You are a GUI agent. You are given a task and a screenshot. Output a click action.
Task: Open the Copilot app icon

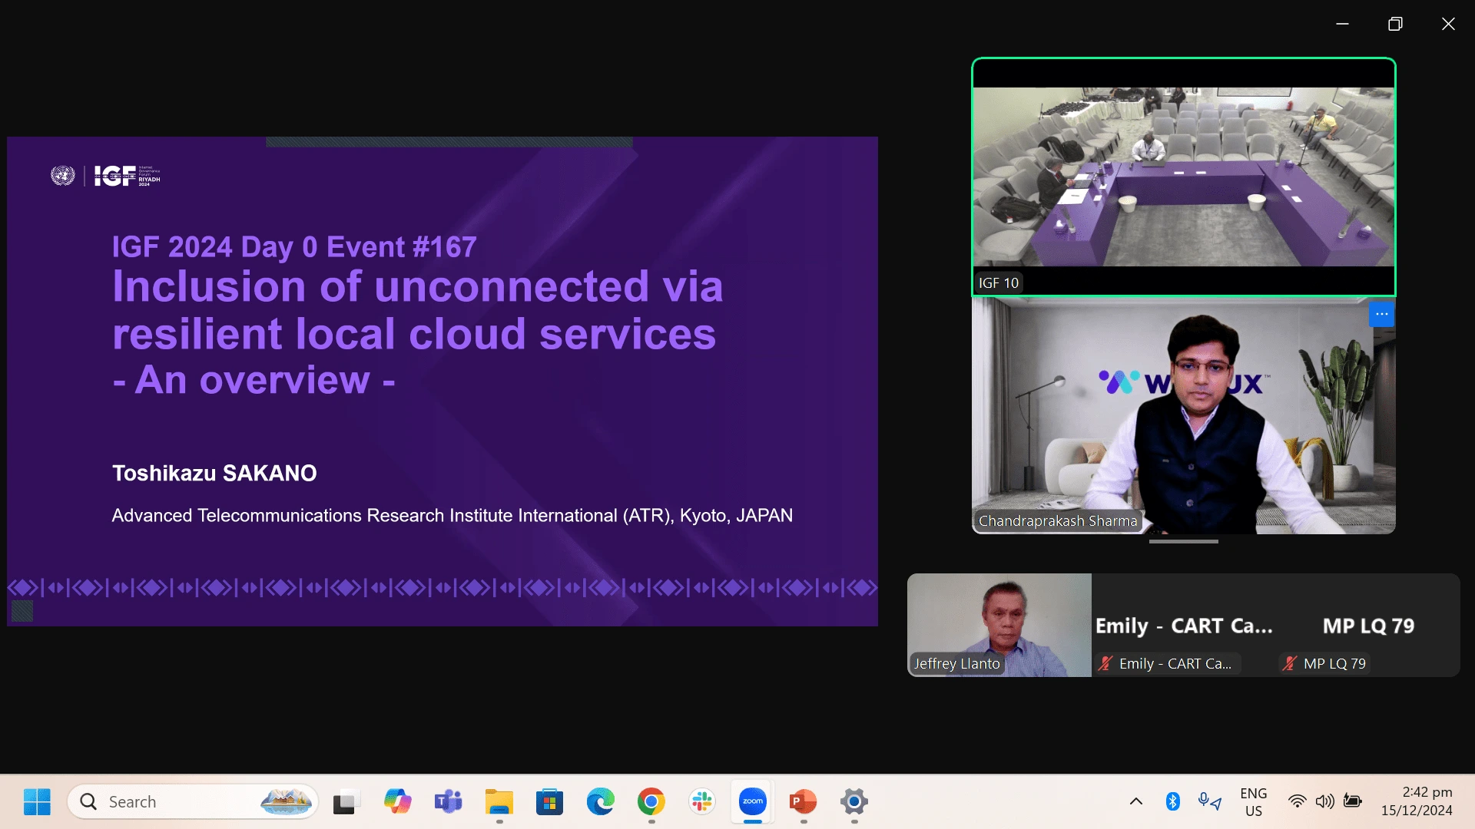click(x=397, y=802)
